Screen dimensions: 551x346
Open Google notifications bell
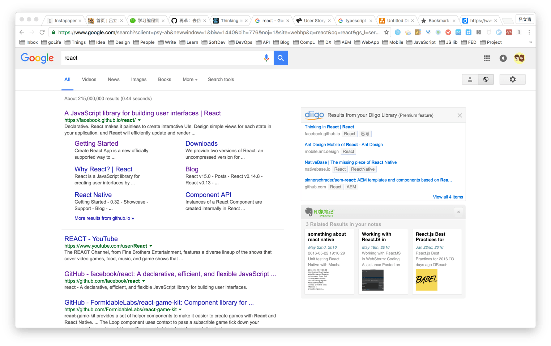[503, 58]
